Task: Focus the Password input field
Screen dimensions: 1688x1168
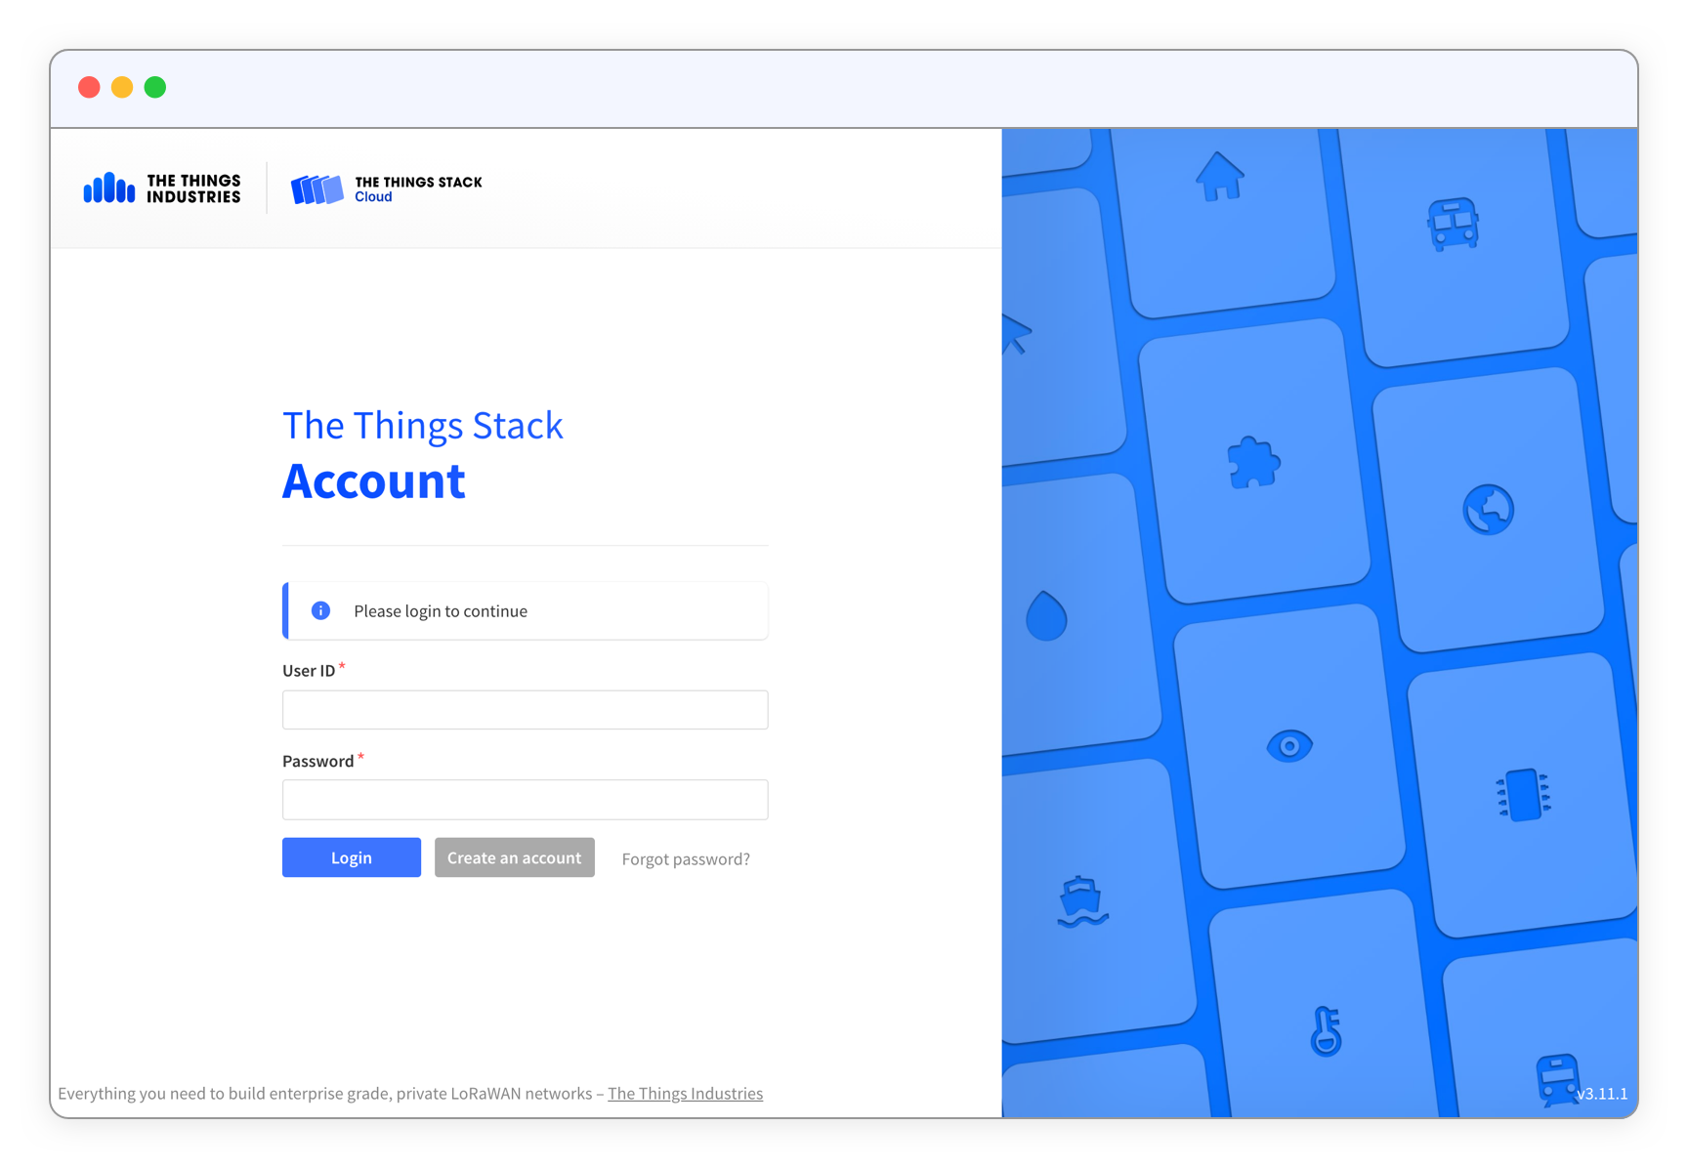Action: [x=525, y=800]
